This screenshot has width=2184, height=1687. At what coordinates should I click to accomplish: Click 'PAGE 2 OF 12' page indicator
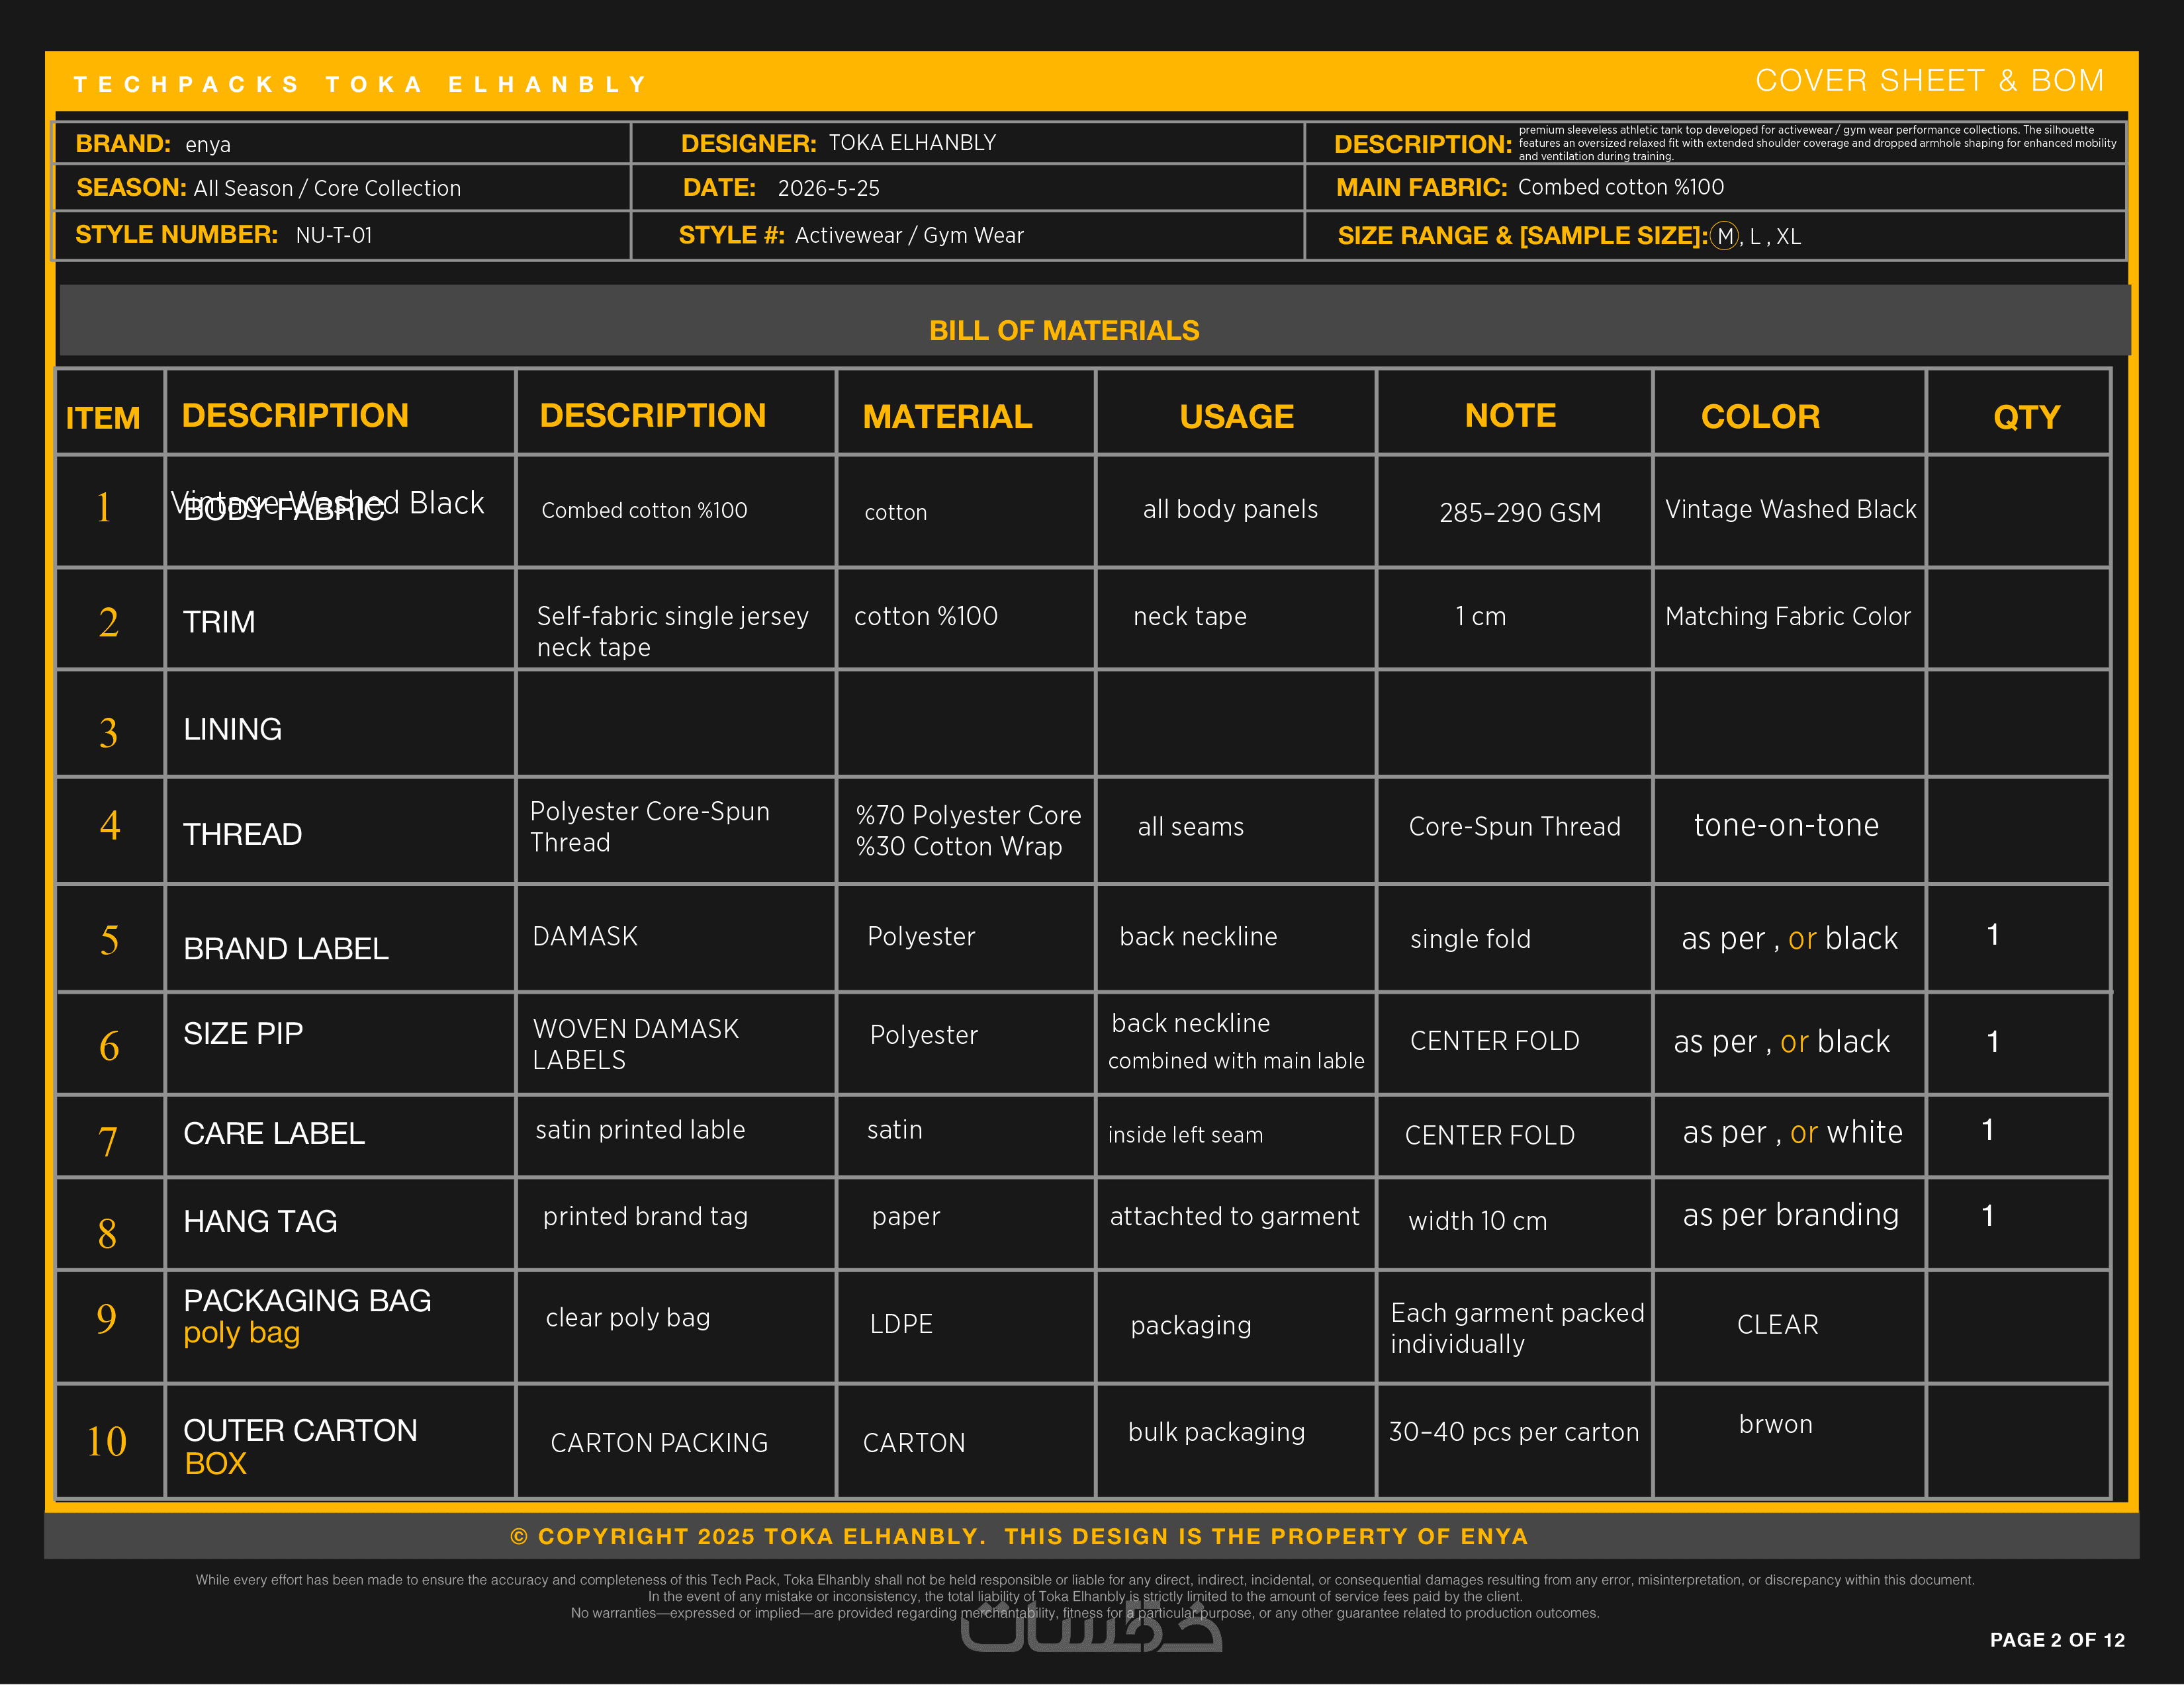tap(2056, 1640)
